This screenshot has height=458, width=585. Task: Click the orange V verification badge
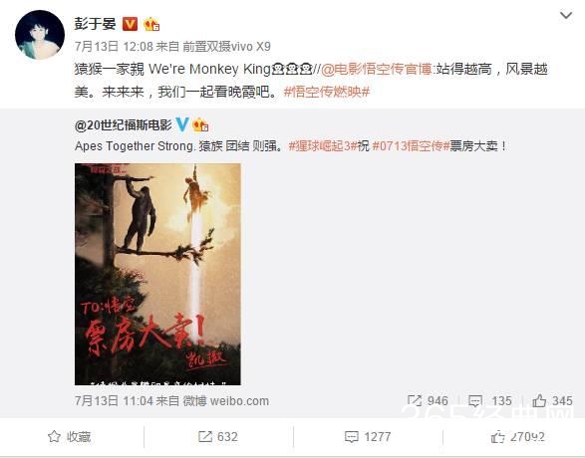(x=131, y=25)
